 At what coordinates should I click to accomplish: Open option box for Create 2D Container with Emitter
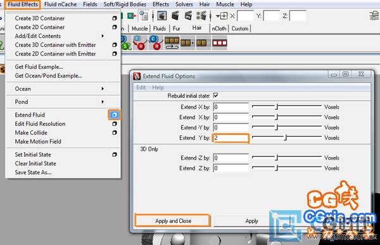click(x=115, y=54)
